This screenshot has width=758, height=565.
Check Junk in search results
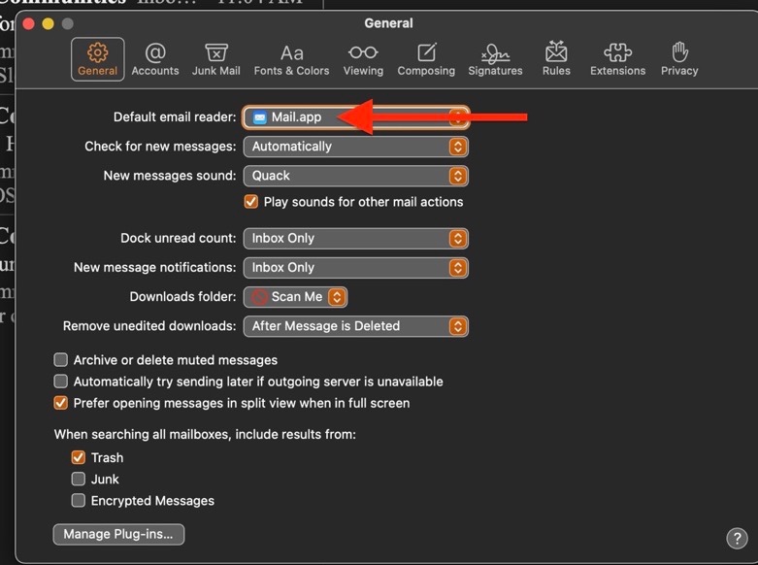79,479
